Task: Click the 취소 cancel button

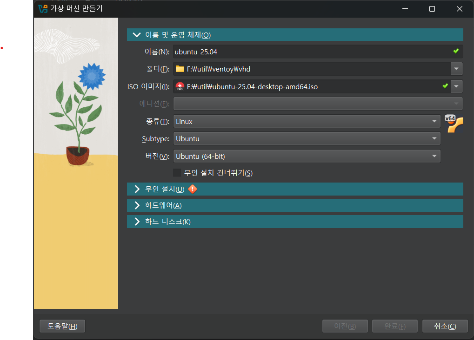Action: (x=445, y=326)
